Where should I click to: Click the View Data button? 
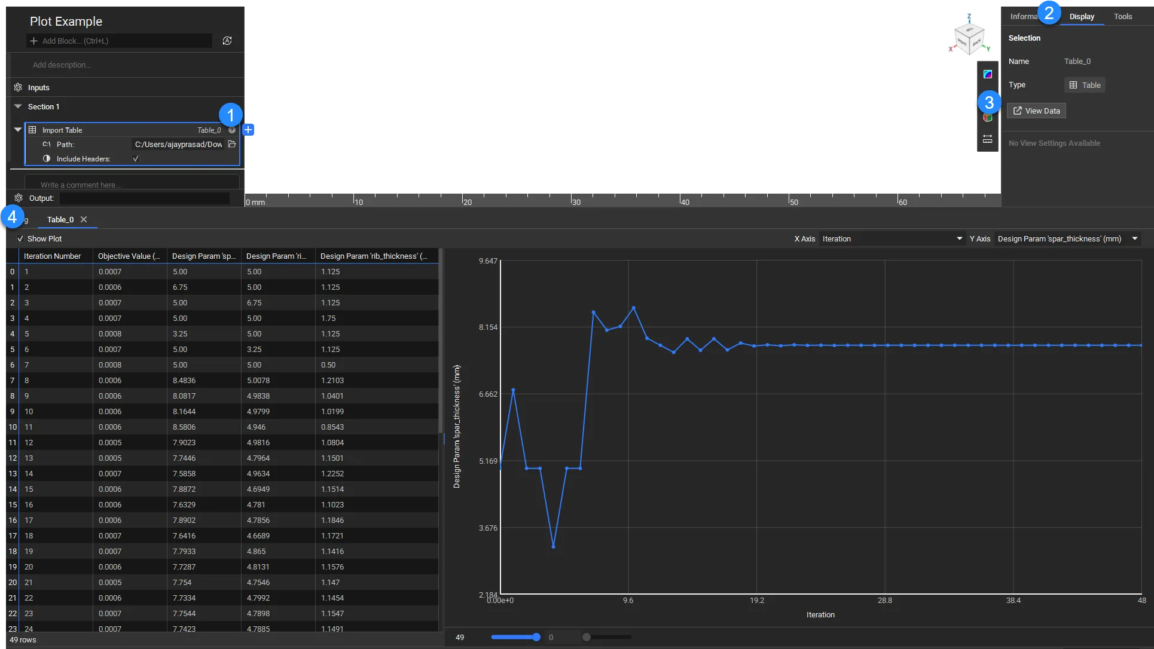click(1036, 111)
